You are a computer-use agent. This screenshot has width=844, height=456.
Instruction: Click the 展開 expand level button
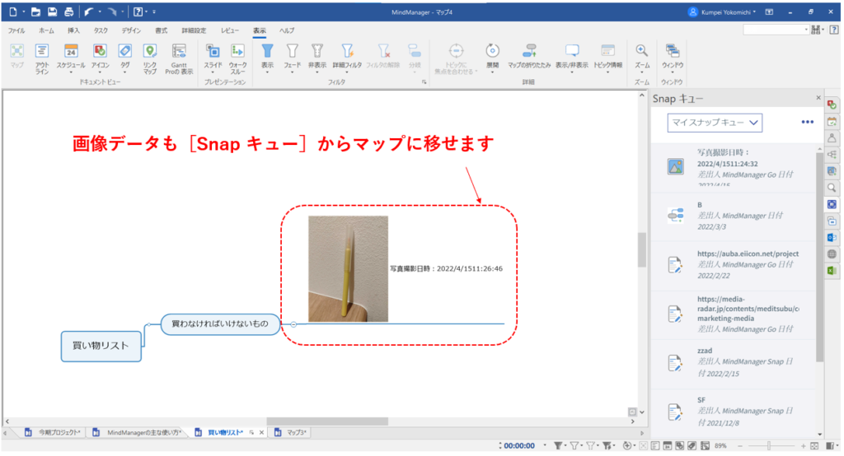click(x=492, y=57)
